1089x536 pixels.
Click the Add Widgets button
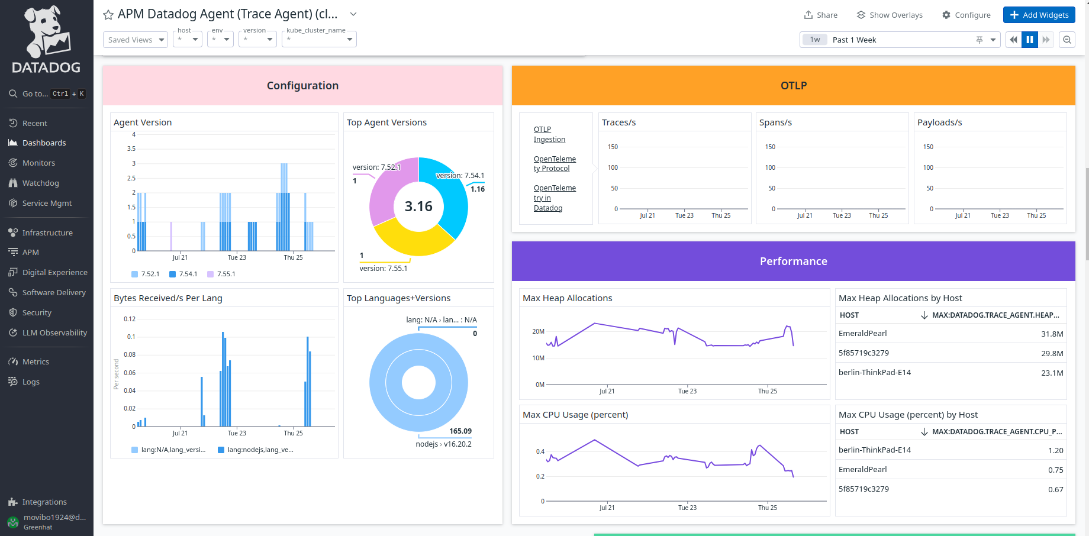pyautogui.click(x=1039, y=15)
